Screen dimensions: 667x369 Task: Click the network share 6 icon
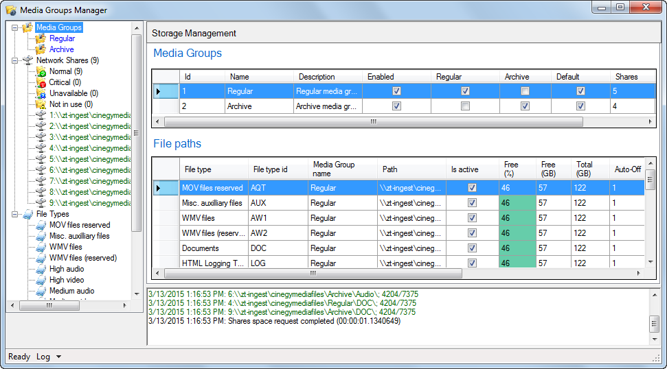(x=41, y=170)
